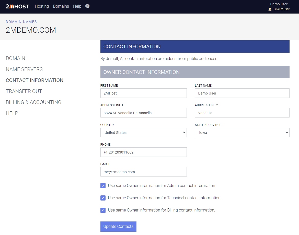Open the Country dropdown
Viewport: 299px width, 235px height.
[x=143, y=133]
